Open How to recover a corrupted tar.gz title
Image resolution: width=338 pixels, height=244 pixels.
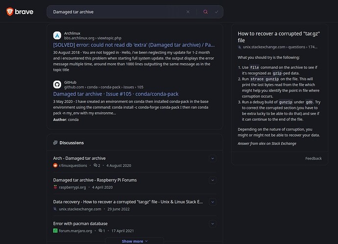click(x=279, y=37)
